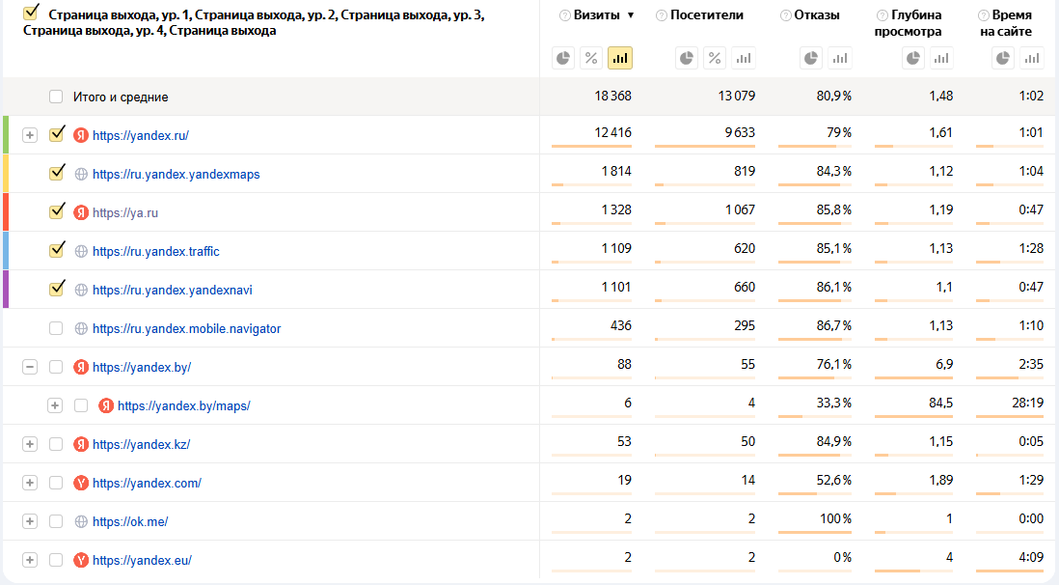The width and height of the screenshot is (1059, 585).
Task: Check the https://yandex.by/maps/ row checkbox
Action: (81, 405)
